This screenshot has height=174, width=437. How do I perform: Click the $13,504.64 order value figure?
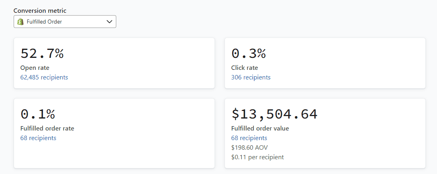pos(274,114)
